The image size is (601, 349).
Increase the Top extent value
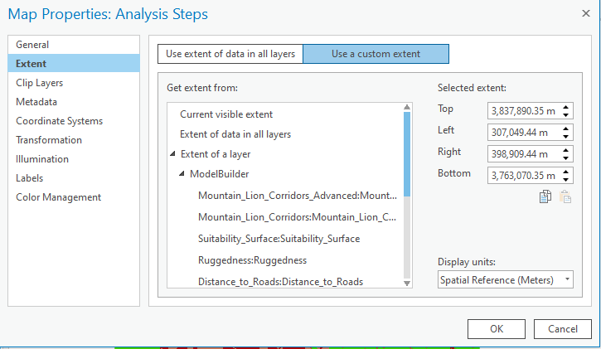tap(565, 107)
